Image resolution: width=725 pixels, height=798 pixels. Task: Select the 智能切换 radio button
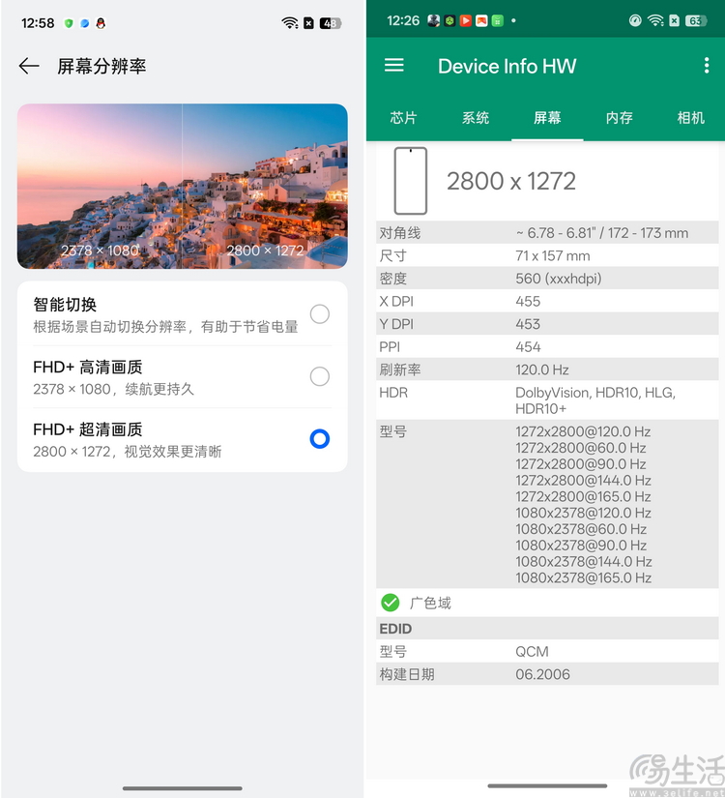coord(319,313)
